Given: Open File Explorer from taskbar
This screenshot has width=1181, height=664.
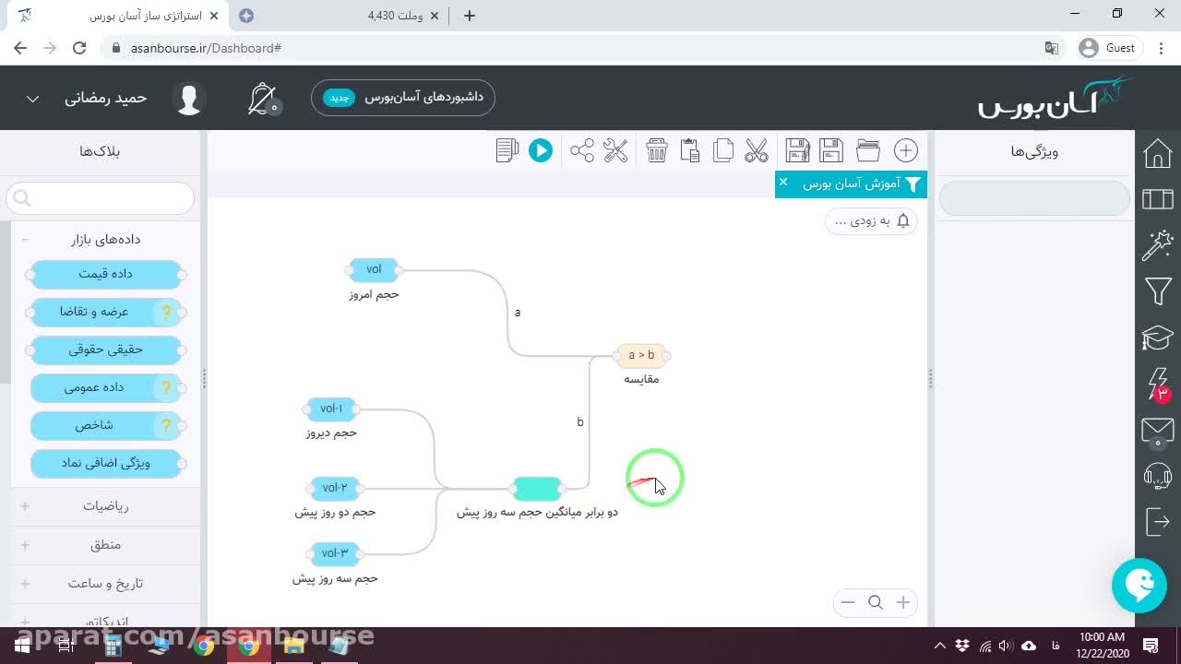Looking at the screenshot, I should 293,646.
